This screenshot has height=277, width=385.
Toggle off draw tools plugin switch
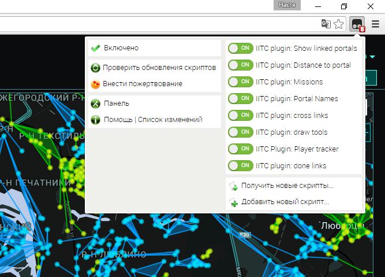pyautogui.click(x=240, y=132)
